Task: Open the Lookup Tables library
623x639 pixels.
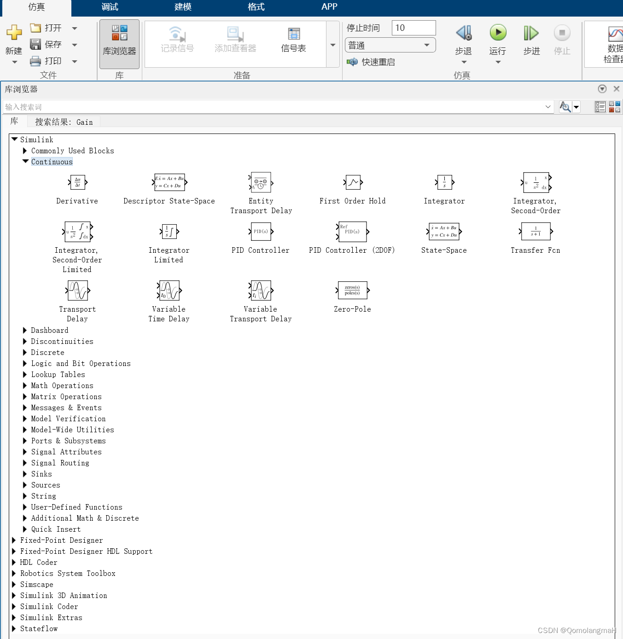Action: (x=58, y=375)
